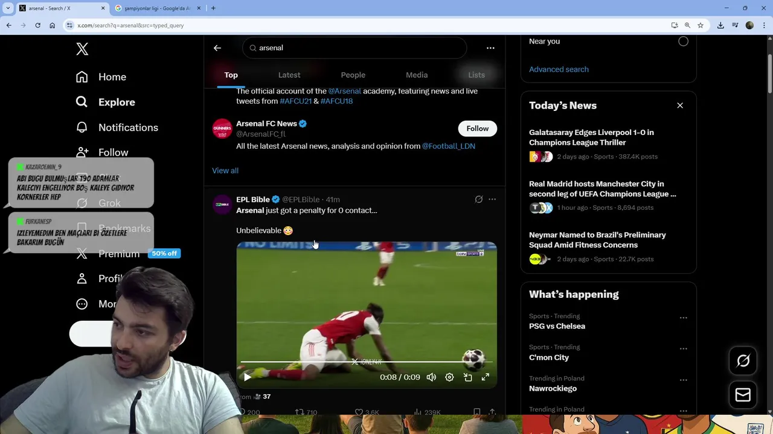
Task: Open video settings gear
Action: pos(449,377)
